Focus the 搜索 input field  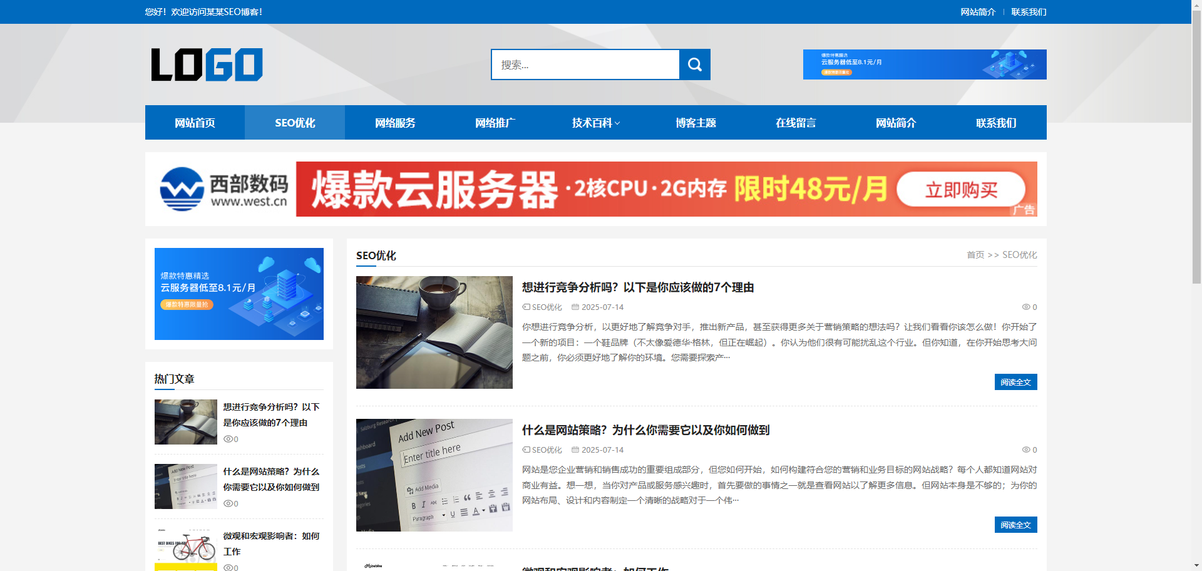(585, 64)
